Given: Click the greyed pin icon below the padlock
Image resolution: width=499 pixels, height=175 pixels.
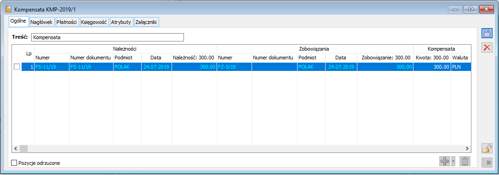Looking at the screenshot, I should click(x=487, y=162).
